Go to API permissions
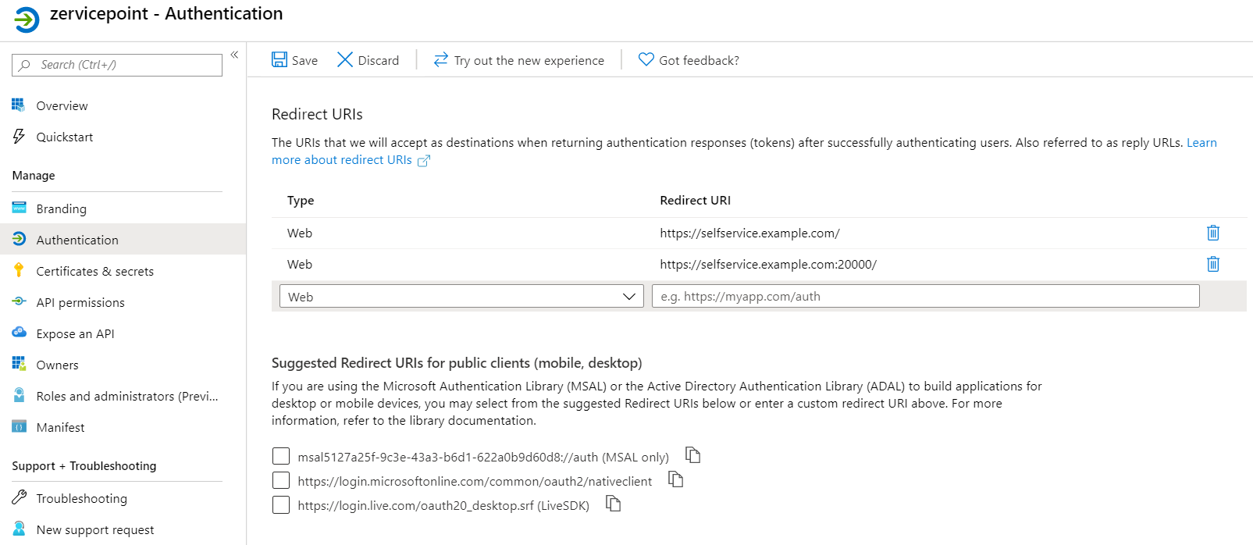The height and width of the screenshot is (545, 1253). click(x=80, y=302)
